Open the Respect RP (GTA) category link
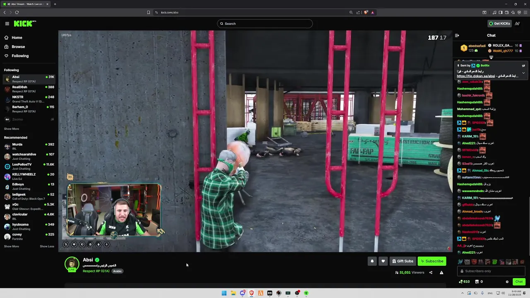530x298 pixels. coord(96,271)
